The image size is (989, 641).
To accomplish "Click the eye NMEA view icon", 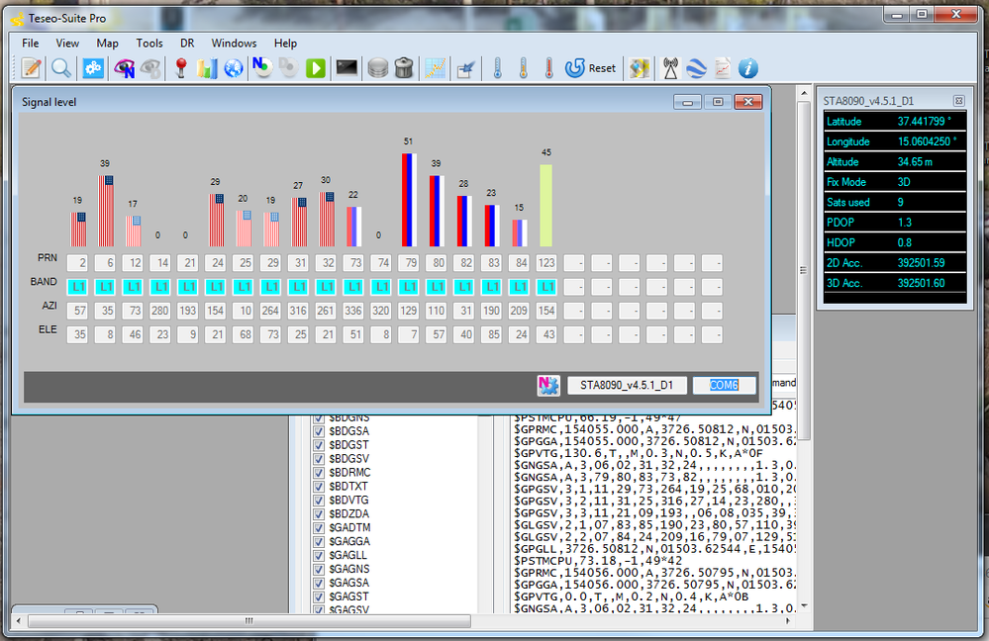I will pos(125,68).
